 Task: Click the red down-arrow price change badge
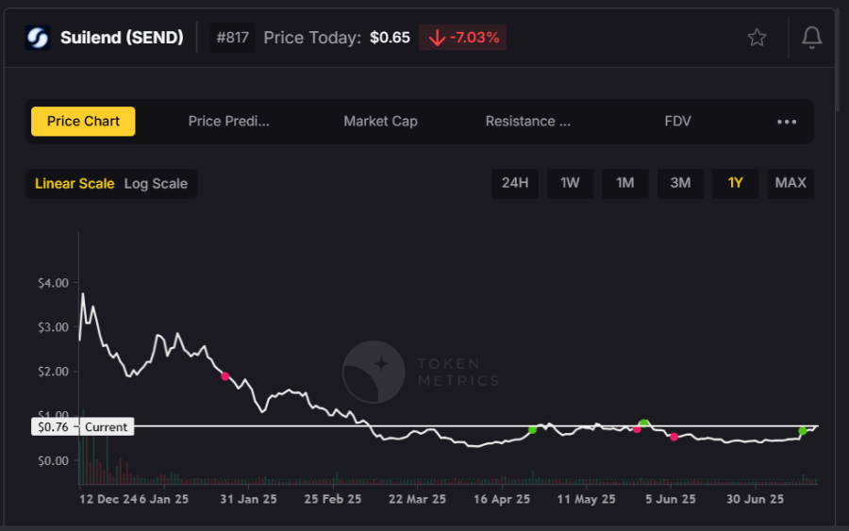click(462, 38)
